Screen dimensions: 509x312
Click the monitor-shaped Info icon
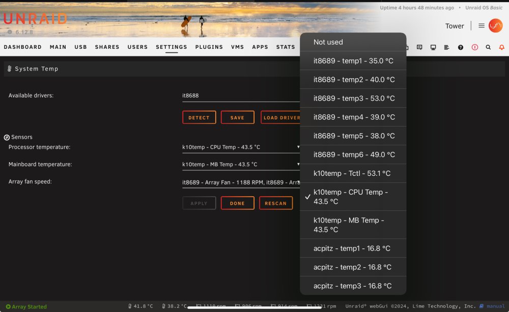coord(433,47)
